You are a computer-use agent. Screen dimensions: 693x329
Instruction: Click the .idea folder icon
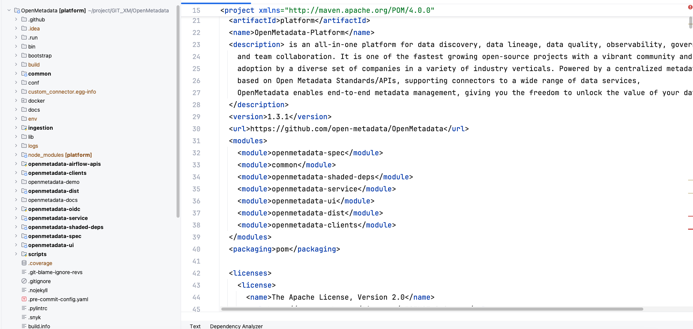pyautogui.click(x=24, y=29)
